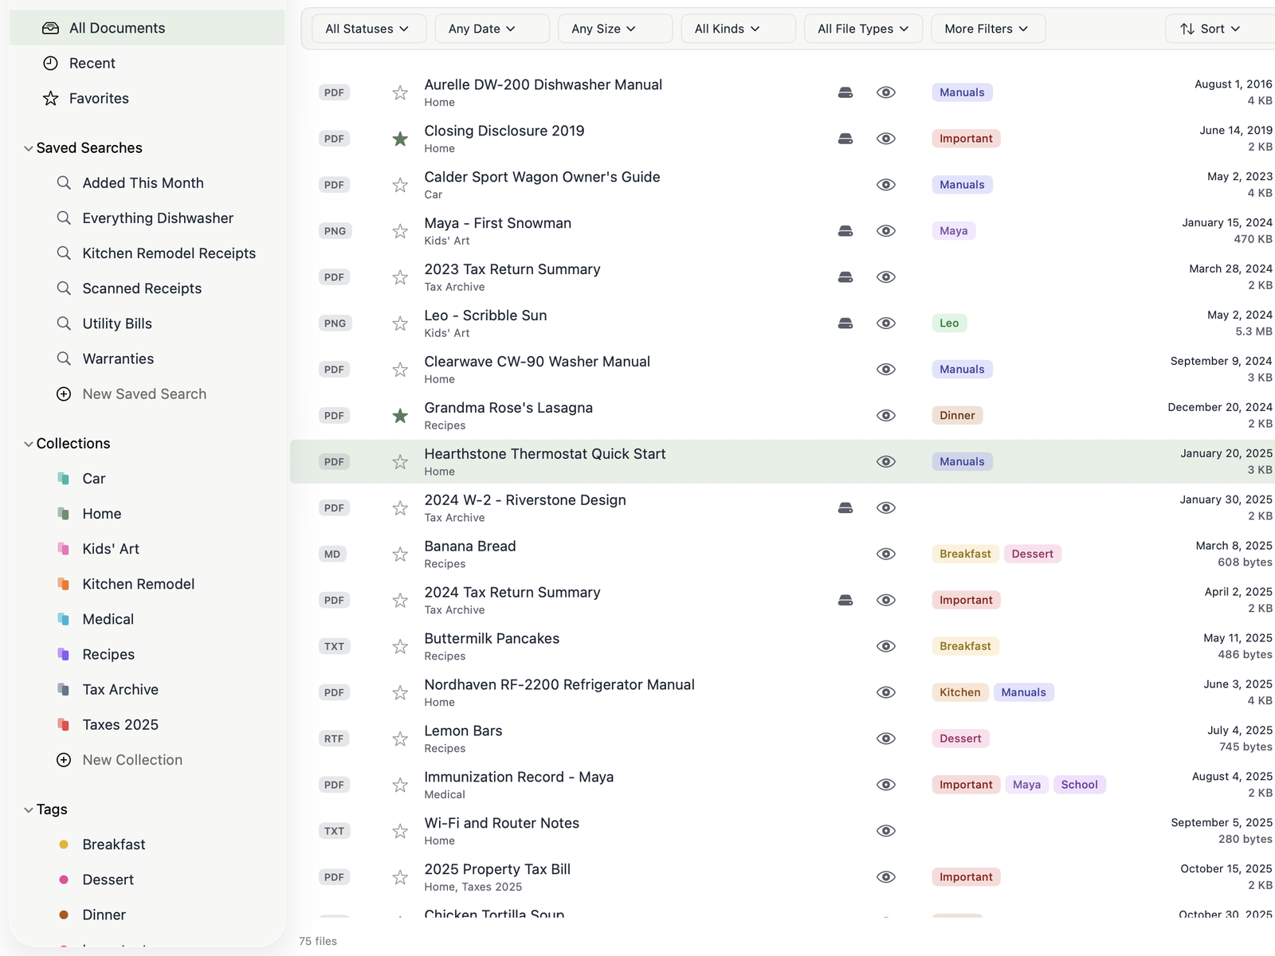The width and height of the screenshot is (1275, 956).
Task: Click star for Nordhaven RF-2200 Refrigerator Manual
Action: tap(400, 692)
